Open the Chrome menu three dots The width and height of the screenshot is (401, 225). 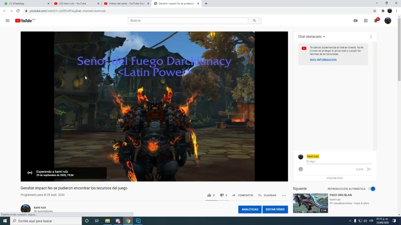396,11
